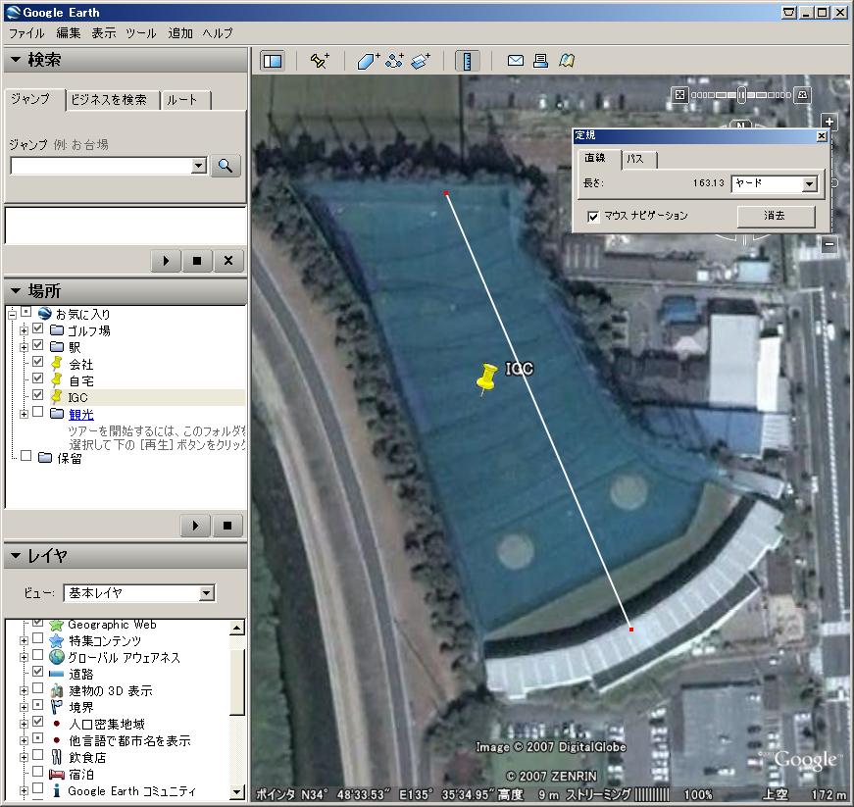Select お気に入り in places tree
The image size is (854, 807).
[x=82, y=314]
